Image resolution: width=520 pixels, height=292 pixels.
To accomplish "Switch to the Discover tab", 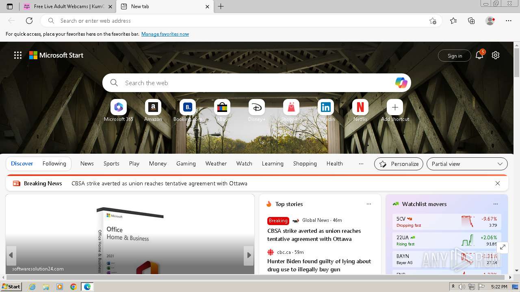I will click(x=22, y=163).
